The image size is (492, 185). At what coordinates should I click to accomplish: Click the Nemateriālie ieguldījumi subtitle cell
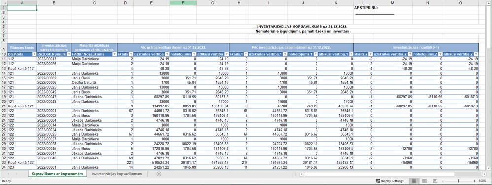302,31
